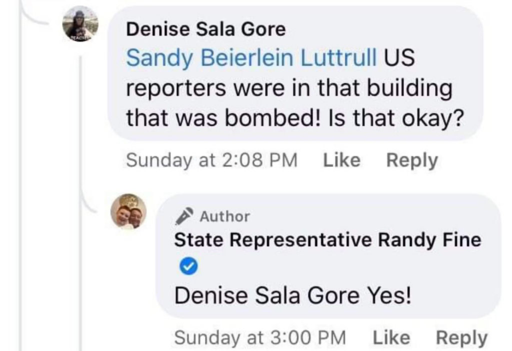
Task: Open State Representative Randy Fine's profile
Action: point(327,239)
